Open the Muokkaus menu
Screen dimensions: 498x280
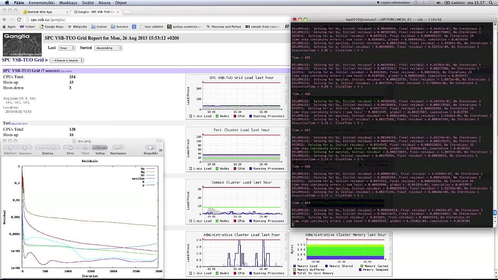[x=68, y=3]
